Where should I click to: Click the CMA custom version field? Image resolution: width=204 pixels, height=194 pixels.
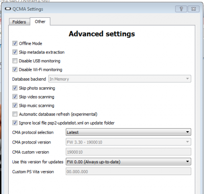pyautogui.click(x=129, y=152)
